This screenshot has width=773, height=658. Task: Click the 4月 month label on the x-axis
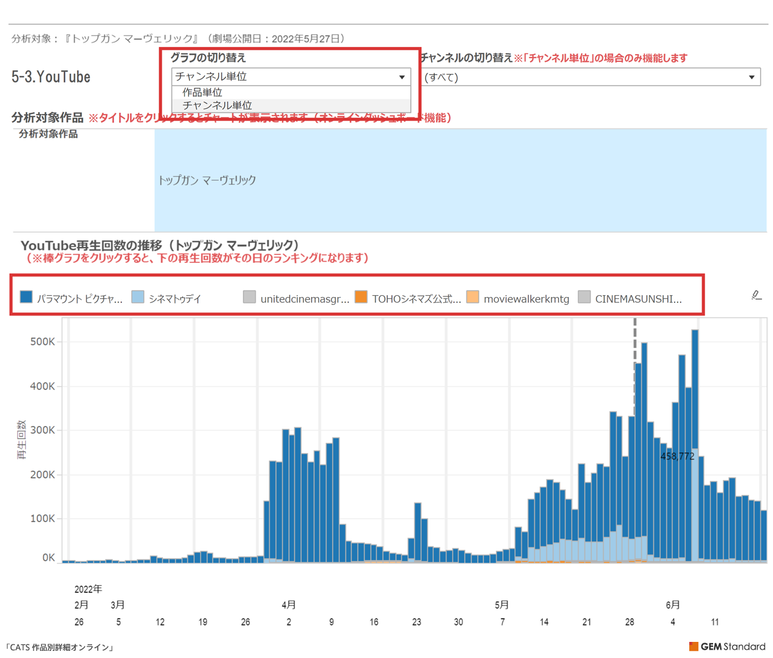[x=289, y=605]
